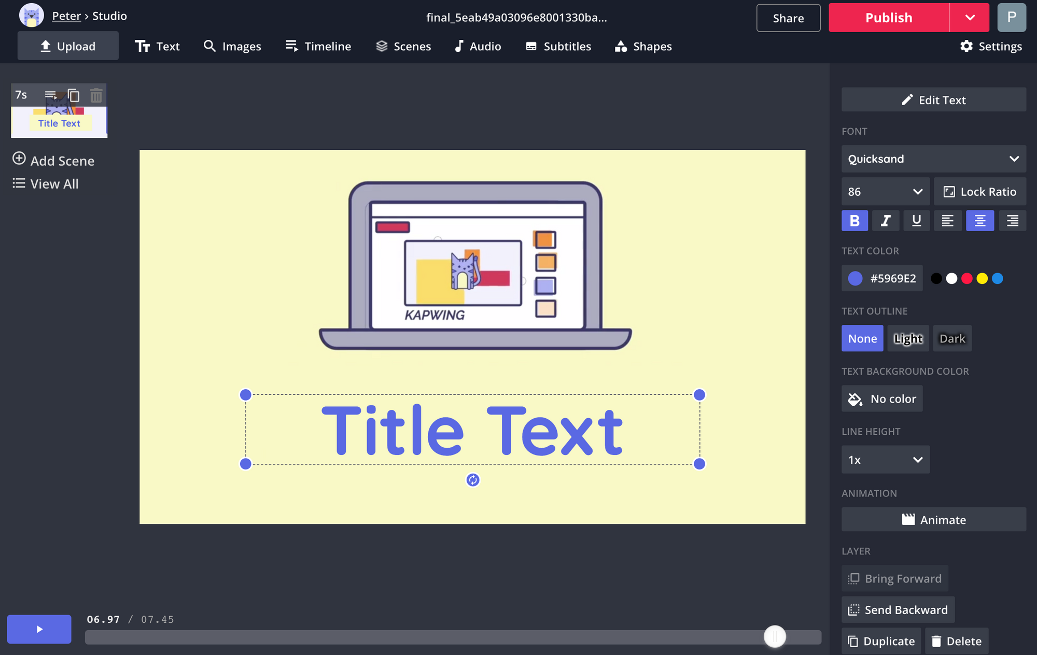Image resolution: width=1037 pixels, height=655 pixels.
Task: Apply underline to the text
Action: pyautogui.click(x=916, y=221)
